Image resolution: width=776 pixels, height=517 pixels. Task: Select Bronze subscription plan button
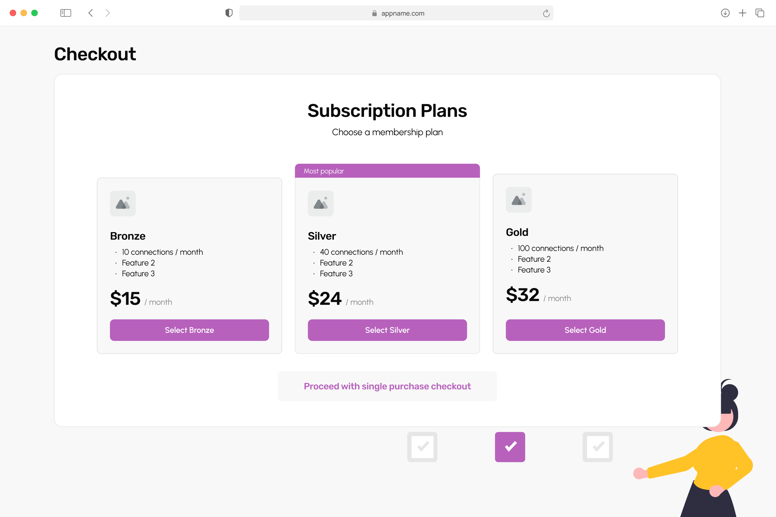point(189,330)
